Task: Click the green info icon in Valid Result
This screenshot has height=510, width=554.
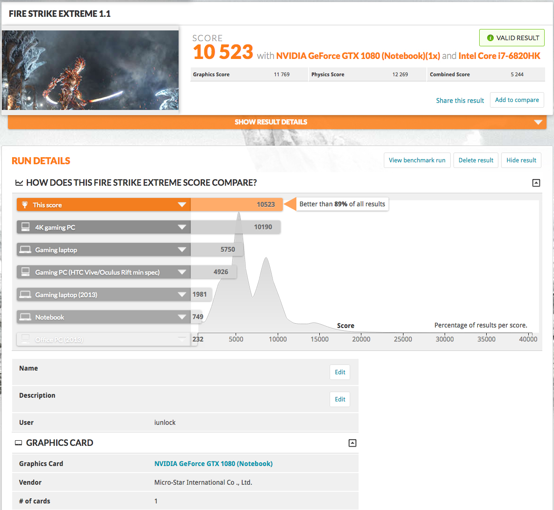Action: (490, 38)
